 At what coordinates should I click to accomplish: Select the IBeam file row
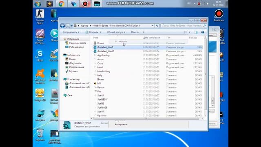pyautogui.click(x=148, y=79)
